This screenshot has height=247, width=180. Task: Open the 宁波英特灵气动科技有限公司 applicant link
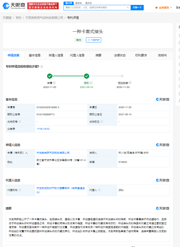53,153
